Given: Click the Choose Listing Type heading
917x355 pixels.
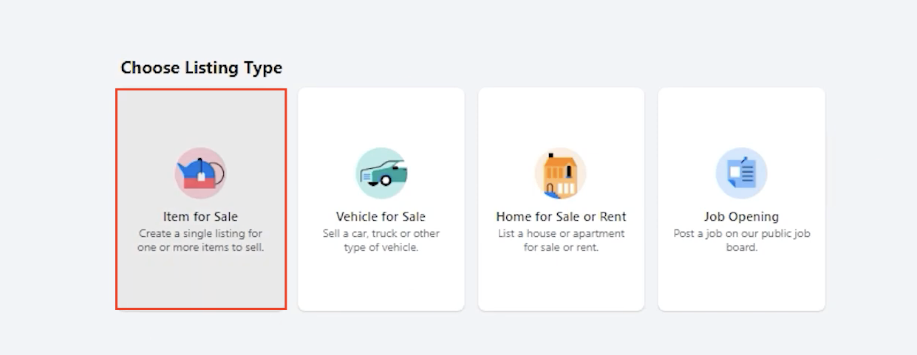Looking at the screenshot, I should (x=202, y=68).
